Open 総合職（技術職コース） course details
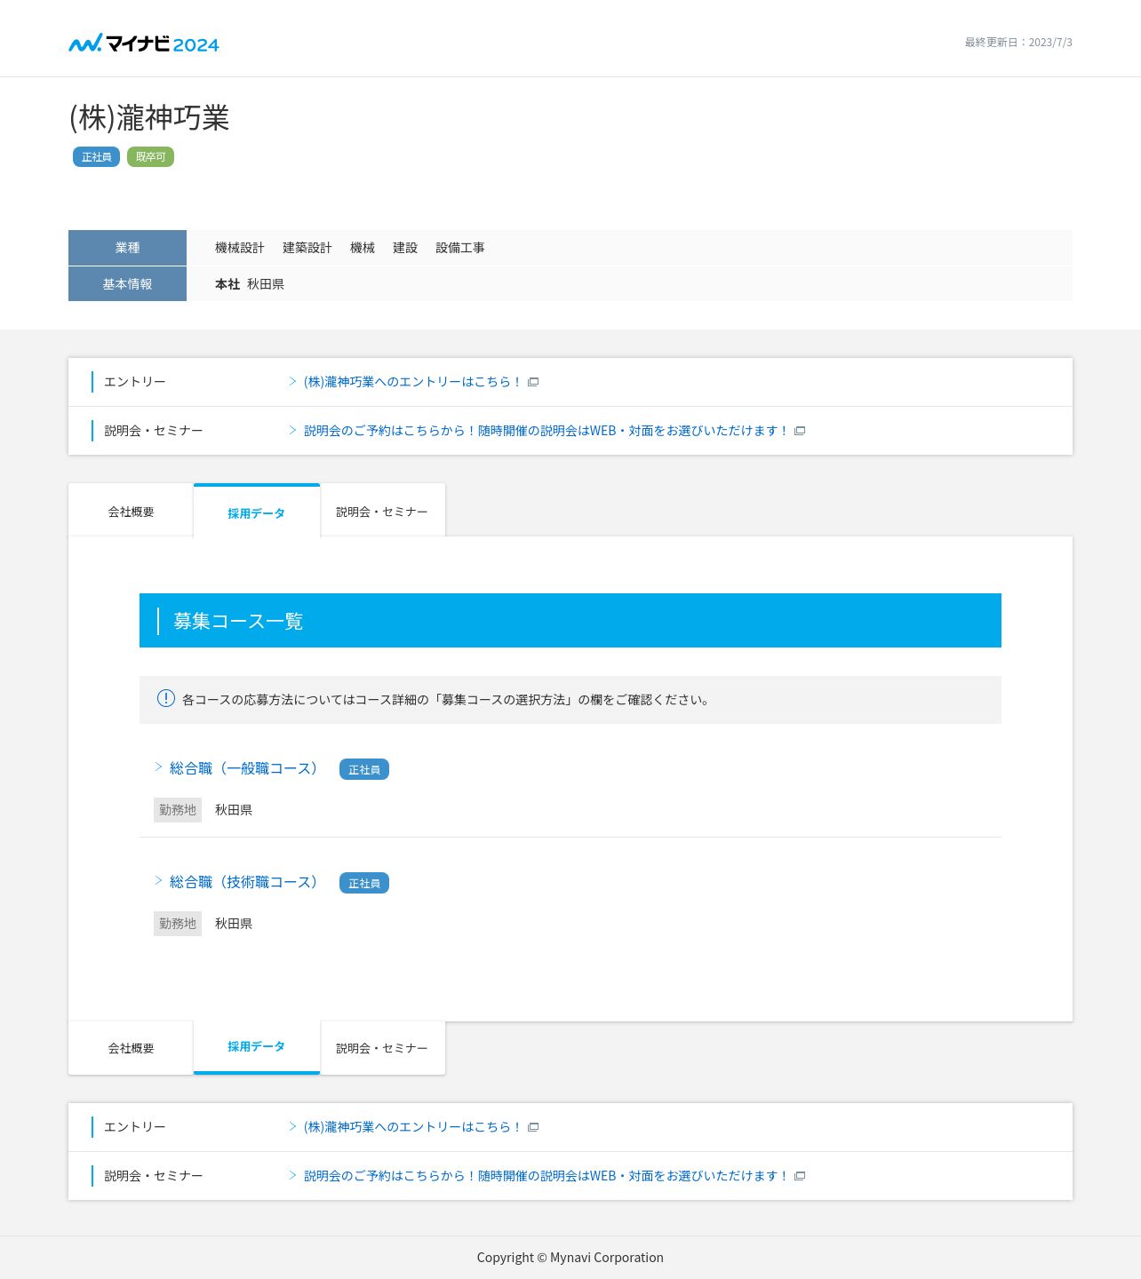1141x1279 pixels. coord(243,882)
